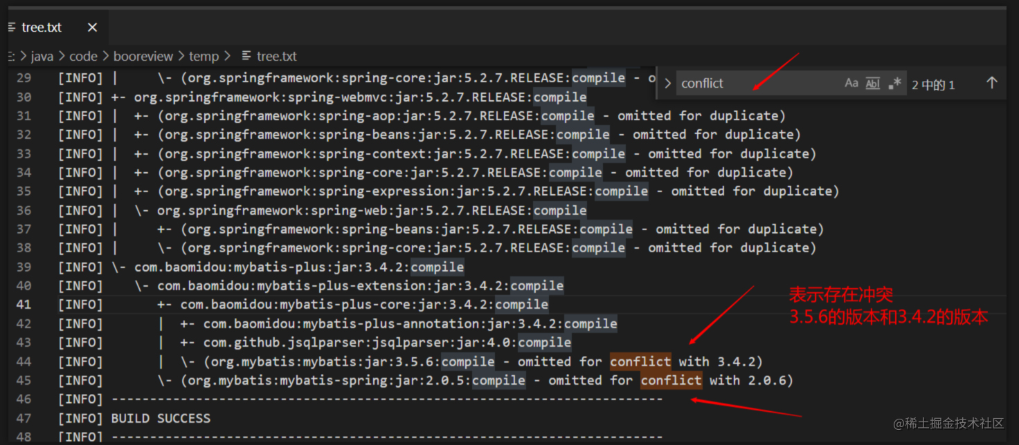The image size is (1019, 445).
Task: Click inside the conflict search text field
Action: click(734, 82)
